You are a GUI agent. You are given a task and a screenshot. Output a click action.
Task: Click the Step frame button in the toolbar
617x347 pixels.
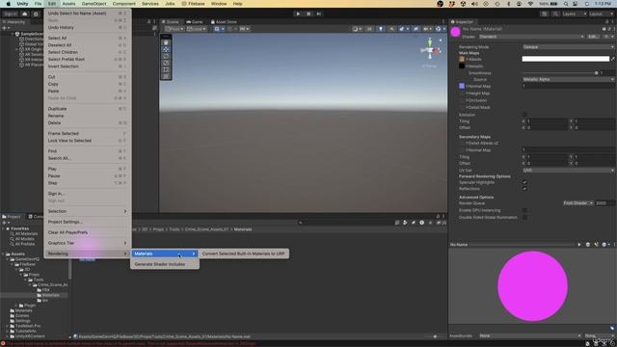[319, 13]
